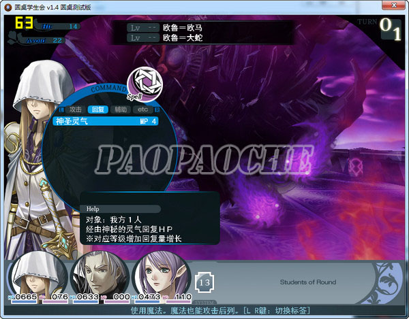This screenshot has width=409, height=319.
Task: Click the COMMAND label on the circle
Action: tap(108, 88)
